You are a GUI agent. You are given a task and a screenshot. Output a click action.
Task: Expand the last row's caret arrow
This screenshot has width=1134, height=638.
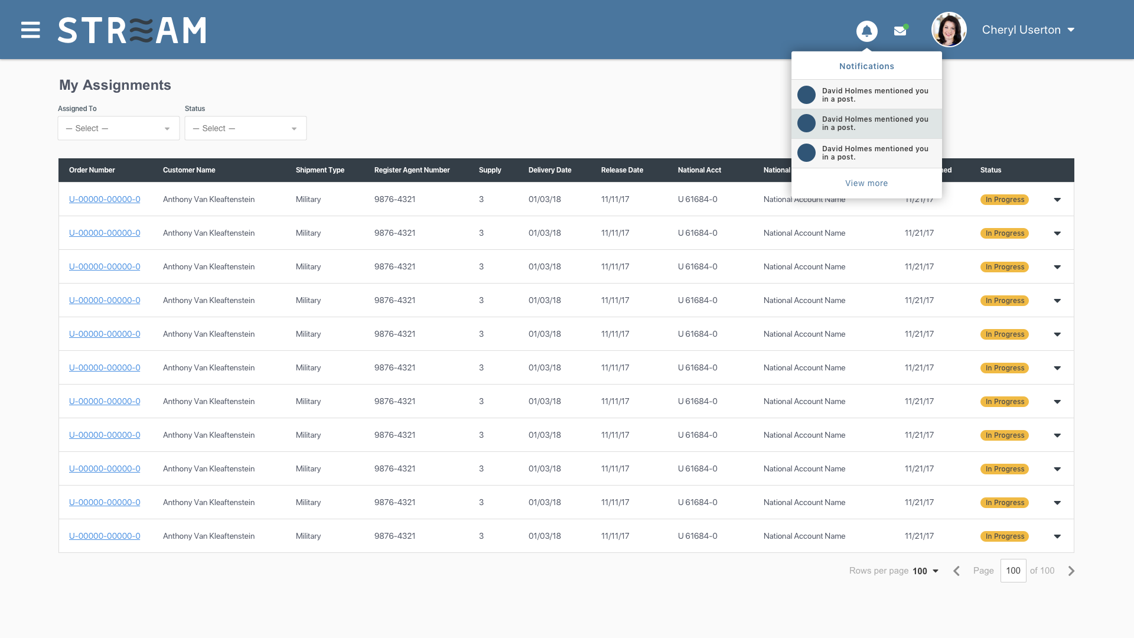[x=1057, y=536]
